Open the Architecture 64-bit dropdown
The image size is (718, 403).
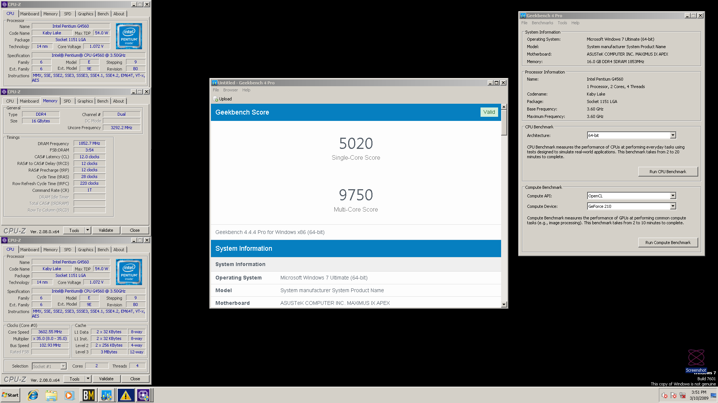[x=673, y=135]
